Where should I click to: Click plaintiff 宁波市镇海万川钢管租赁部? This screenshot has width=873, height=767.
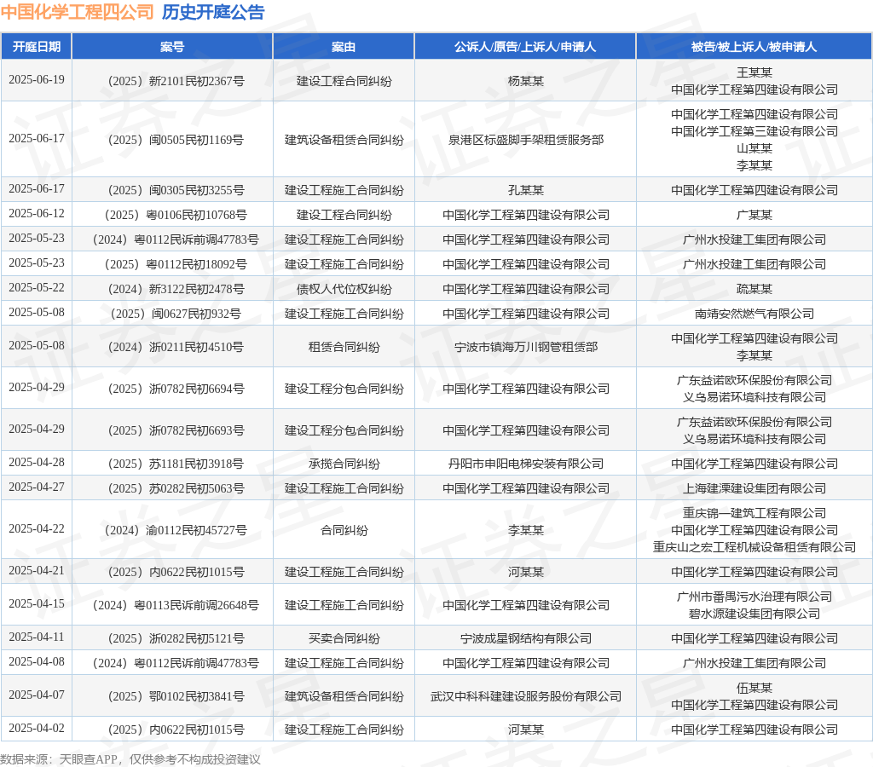click(525, 347)
